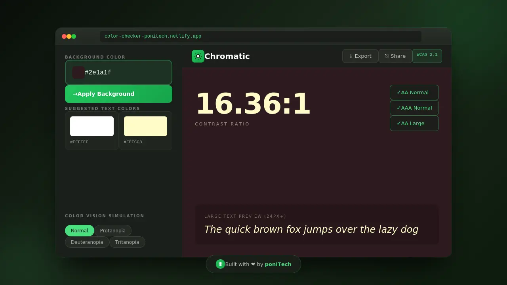Enable the Protanopia color vision simulation

113,230
